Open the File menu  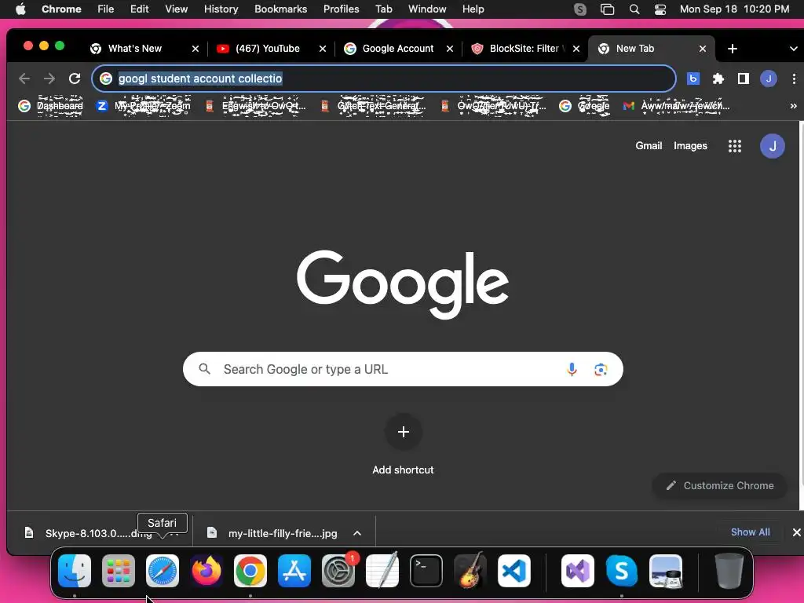click(x=106, y=9)
